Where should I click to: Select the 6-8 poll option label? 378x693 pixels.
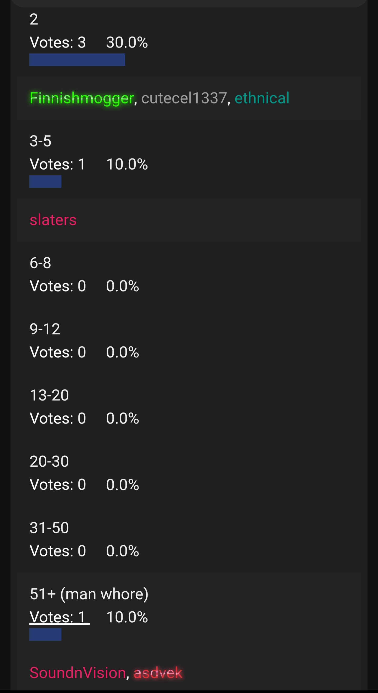pyautogui.click(x=40, y=263)
